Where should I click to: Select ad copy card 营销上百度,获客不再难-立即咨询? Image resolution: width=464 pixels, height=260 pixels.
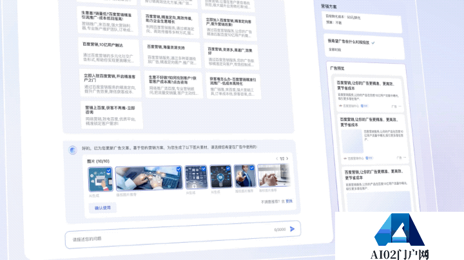[x=111, y=115]
